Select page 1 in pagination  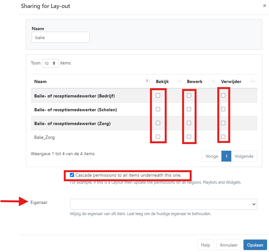coord(226,156)
